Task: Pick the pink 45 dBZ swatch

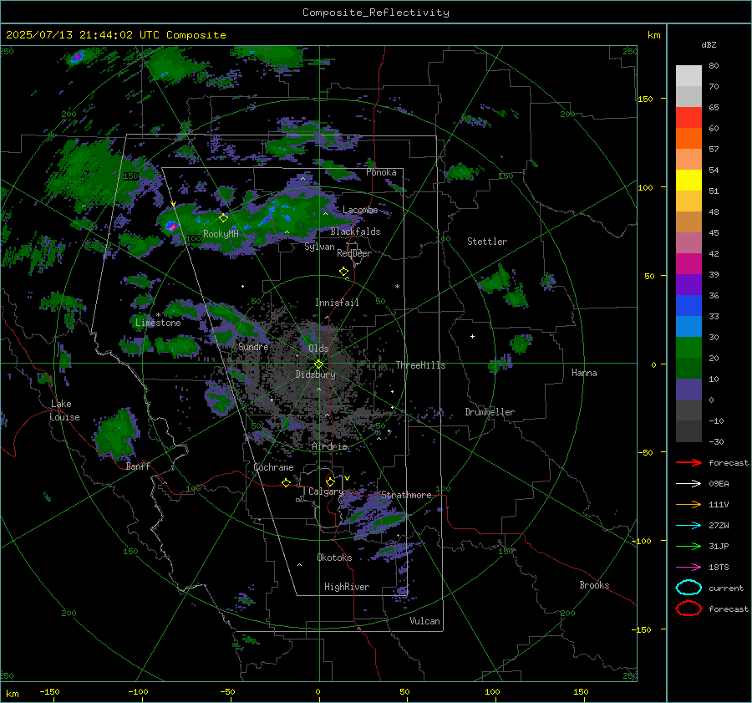Action: point(688,242)
